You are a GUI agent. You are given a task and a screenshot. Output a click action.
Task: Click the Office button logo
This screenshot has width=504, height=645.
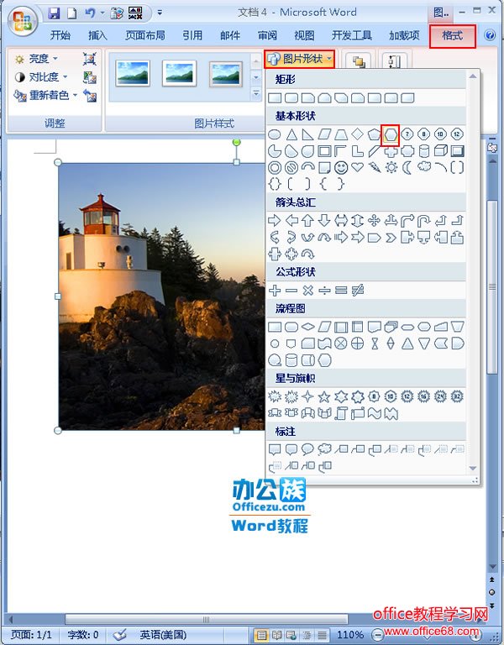(22, 21)
